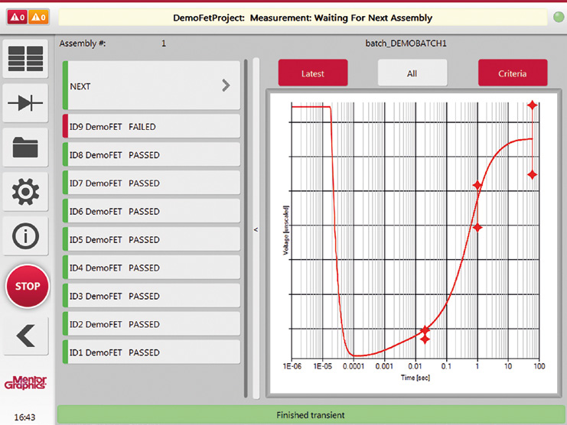Click the batch_DEMOBATCH1 label

406,44
